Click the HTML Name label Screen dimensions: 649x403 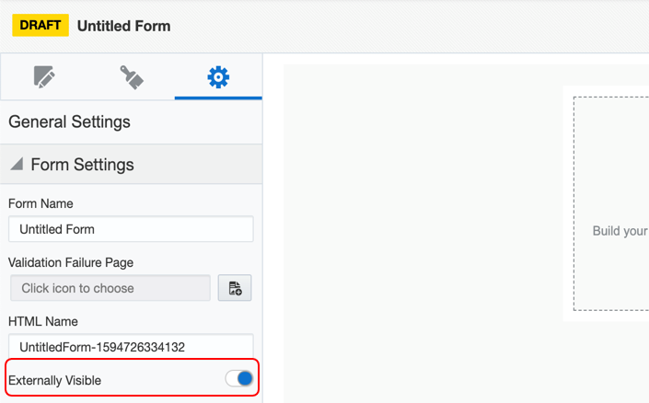click(x=43, y=321)
